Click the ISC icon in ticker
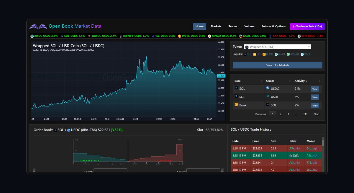This screenshot has width=354, height=193. [153, 36]
